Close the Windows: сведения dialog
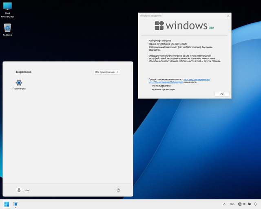The height and width of the screenshot is (209, 261). (228, 16)
